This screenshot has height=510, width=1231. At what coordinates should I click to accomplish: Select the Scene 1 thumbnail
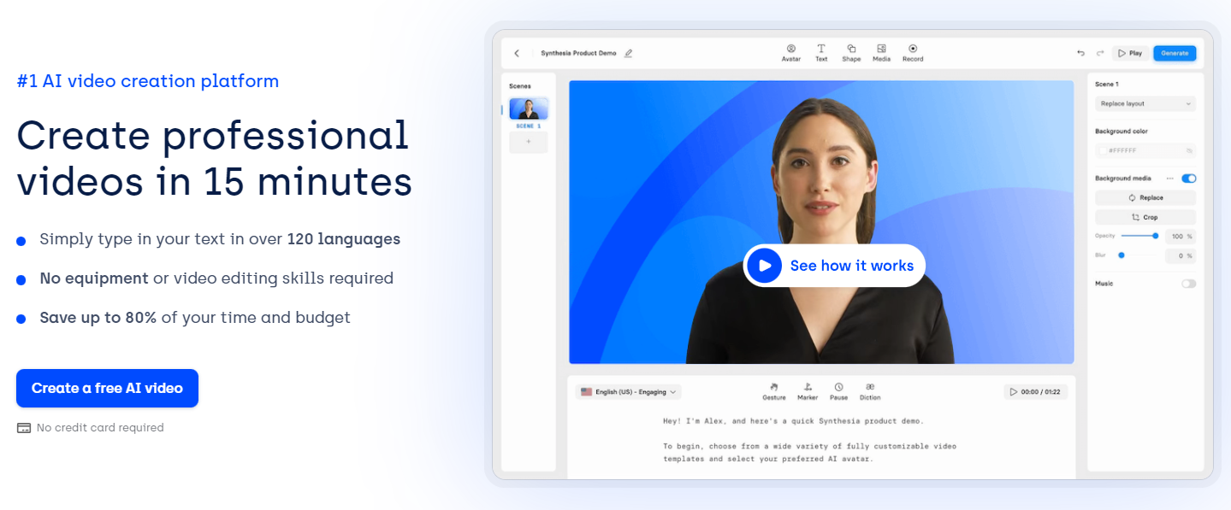(x=529, y=108)
